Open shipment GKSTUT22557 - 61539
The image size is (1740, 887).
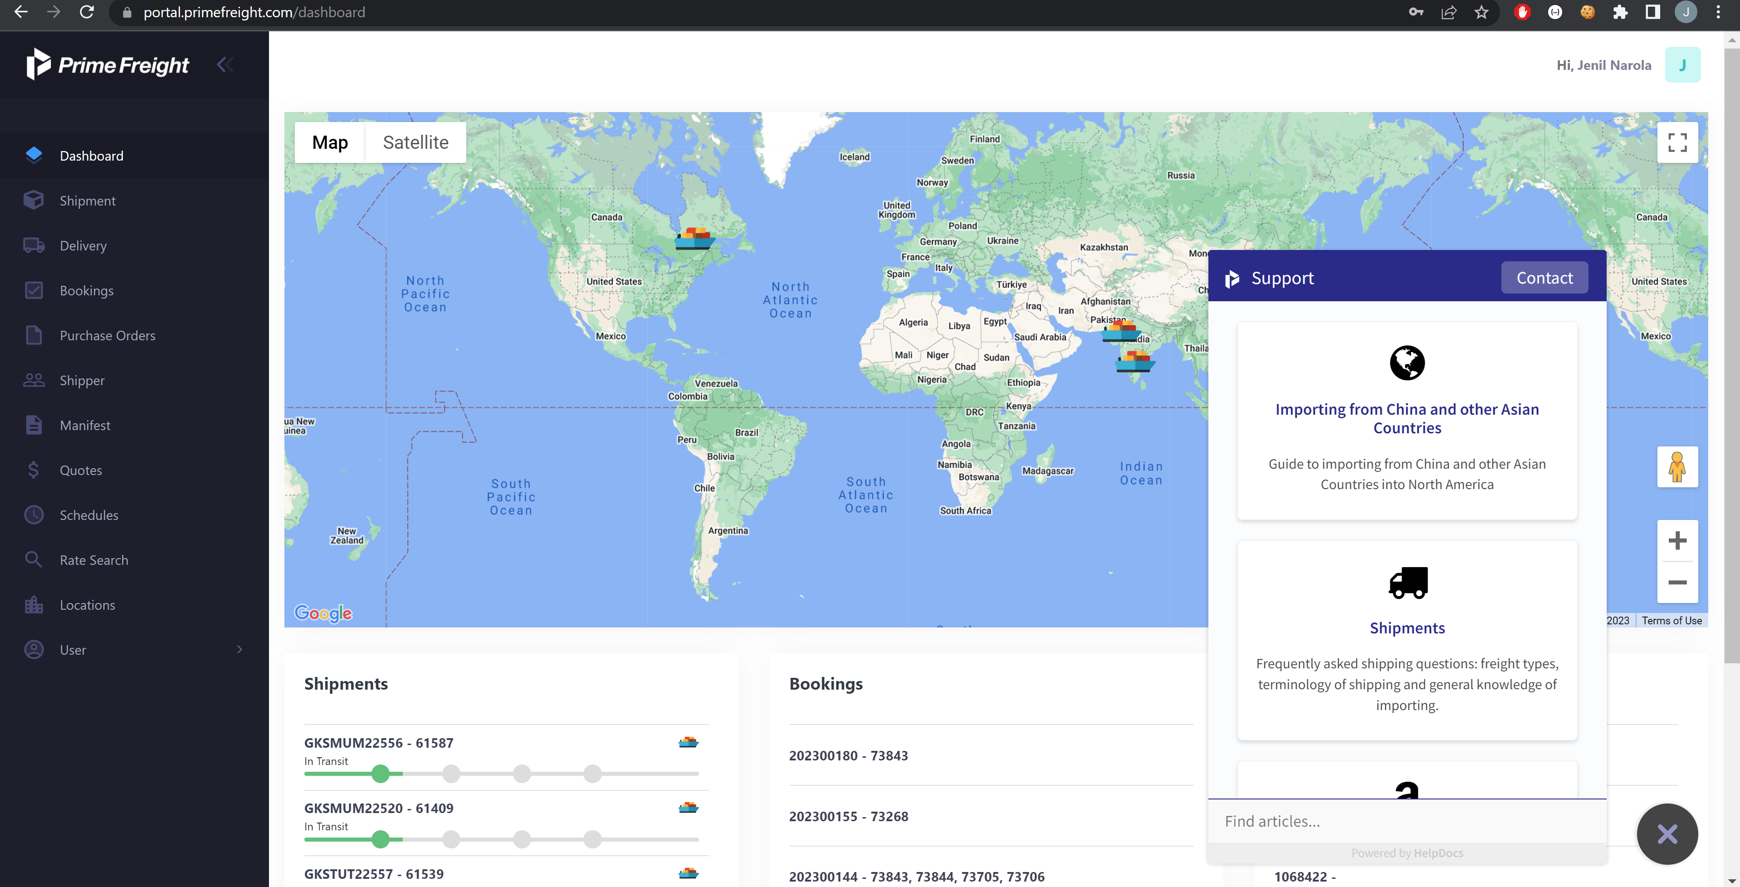[x=373, y=873]
